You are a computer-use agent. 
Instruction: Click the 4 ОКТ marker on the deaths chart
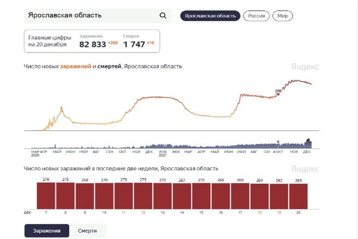(278, 152)
